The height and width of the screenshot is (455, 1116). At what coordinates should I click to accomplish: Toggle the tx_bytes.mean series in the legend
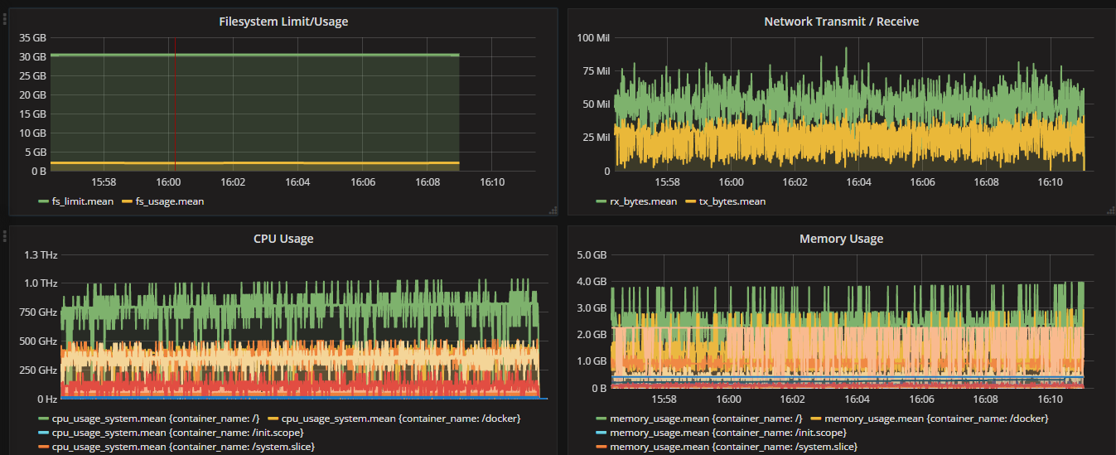point(732,201)
